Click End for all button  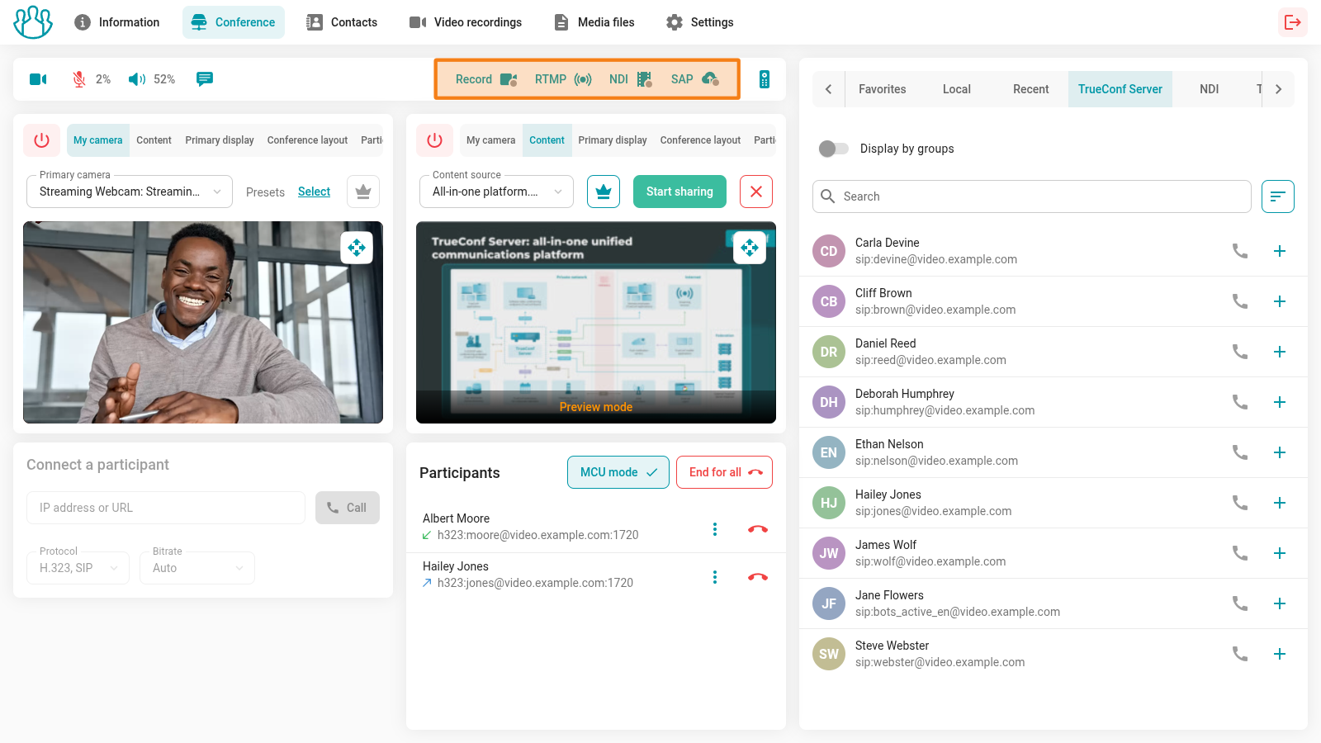click(x=725, y=472)
